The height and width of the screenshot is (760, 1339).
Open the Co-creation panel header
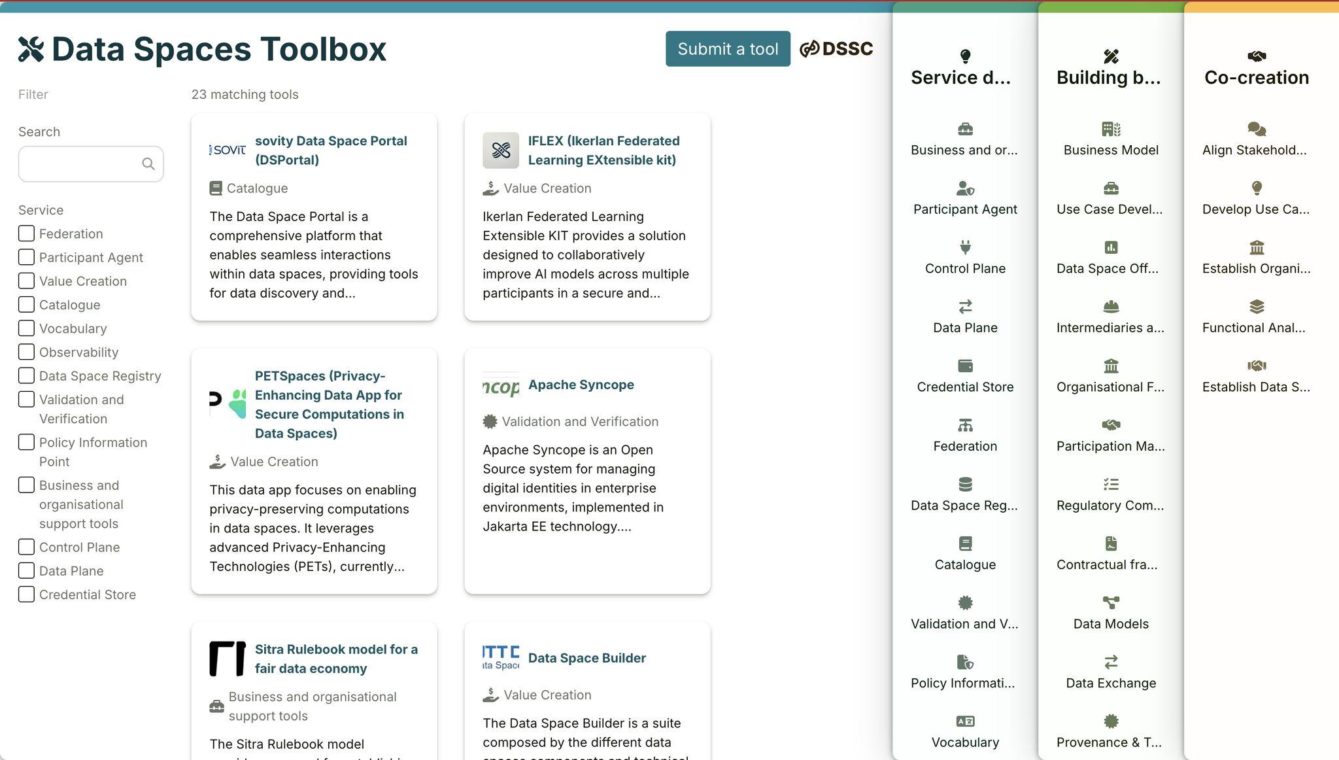pos(1257,68)
